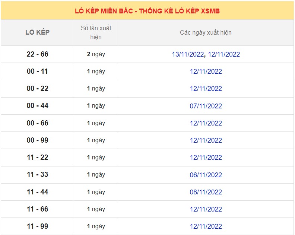
Task: Open the 08/11/2022 date link
Action: (x=206, y=192)
